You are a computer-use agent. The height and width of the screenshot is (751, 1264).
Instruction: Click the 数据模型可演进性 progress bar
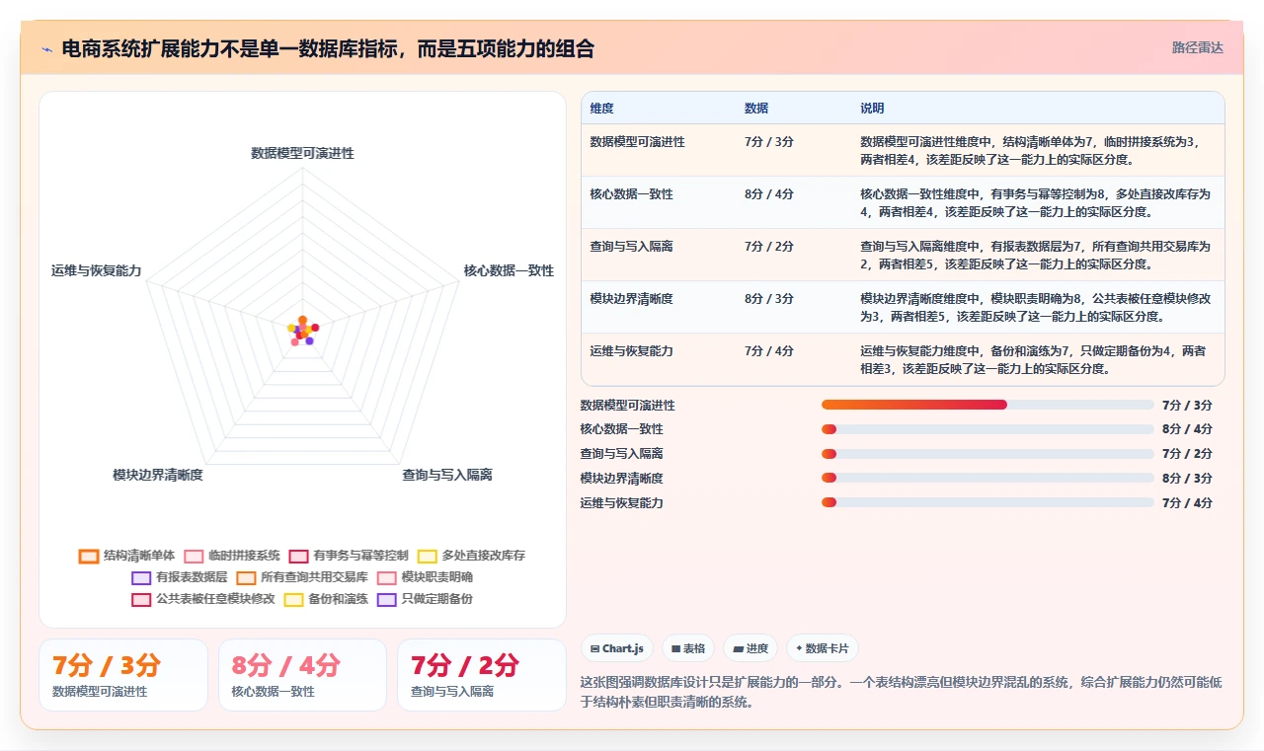click(x=987, y=405)
